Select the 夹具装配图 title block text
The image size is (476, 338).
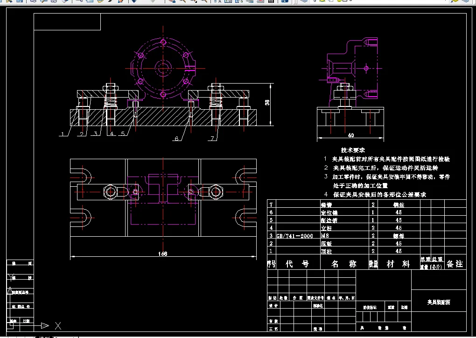click(439, 302)
